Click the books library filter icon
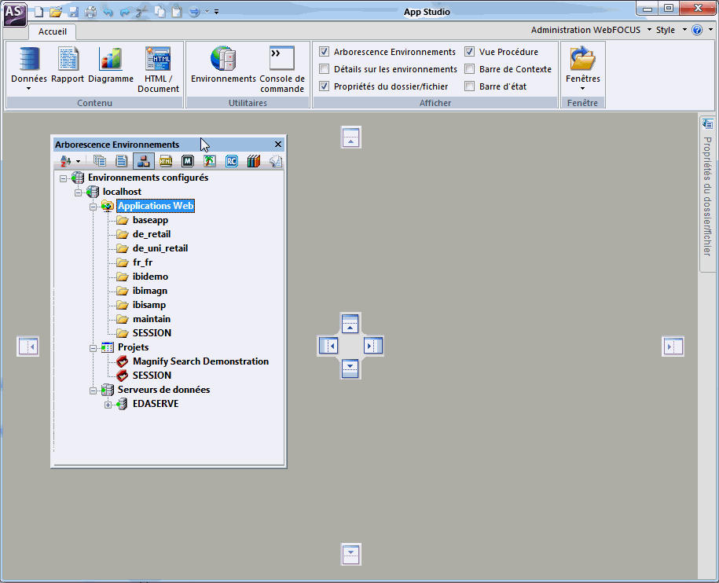 point(254,161)
